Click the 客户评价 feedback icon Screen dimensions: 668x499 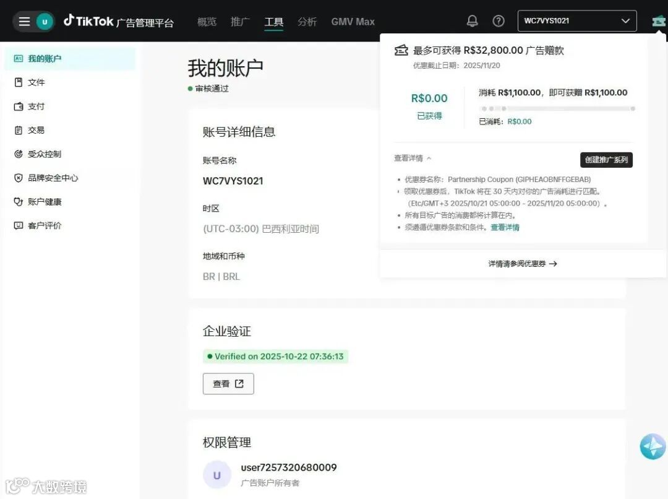[19, 225]
